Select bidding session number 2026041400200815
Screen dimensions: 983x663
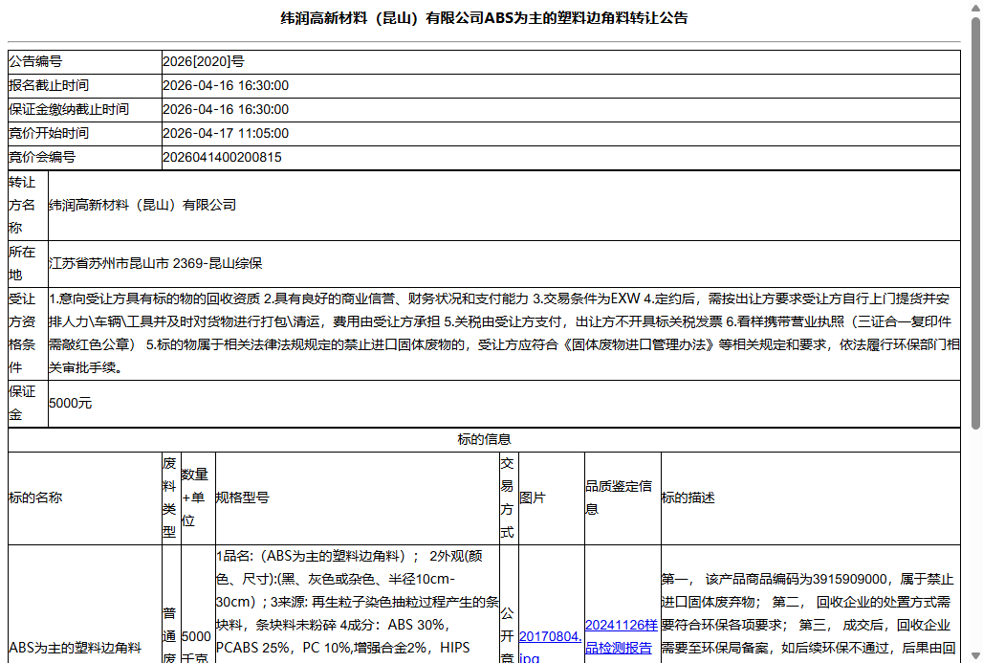click(x=222, y=158)
